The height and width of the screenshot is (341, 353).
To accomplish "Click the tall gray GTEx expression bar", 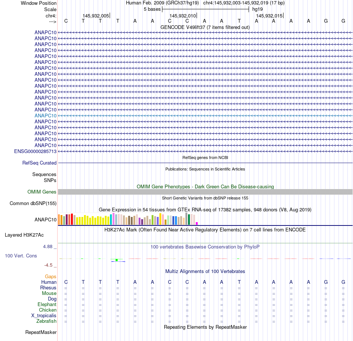I will coord(186,218).
